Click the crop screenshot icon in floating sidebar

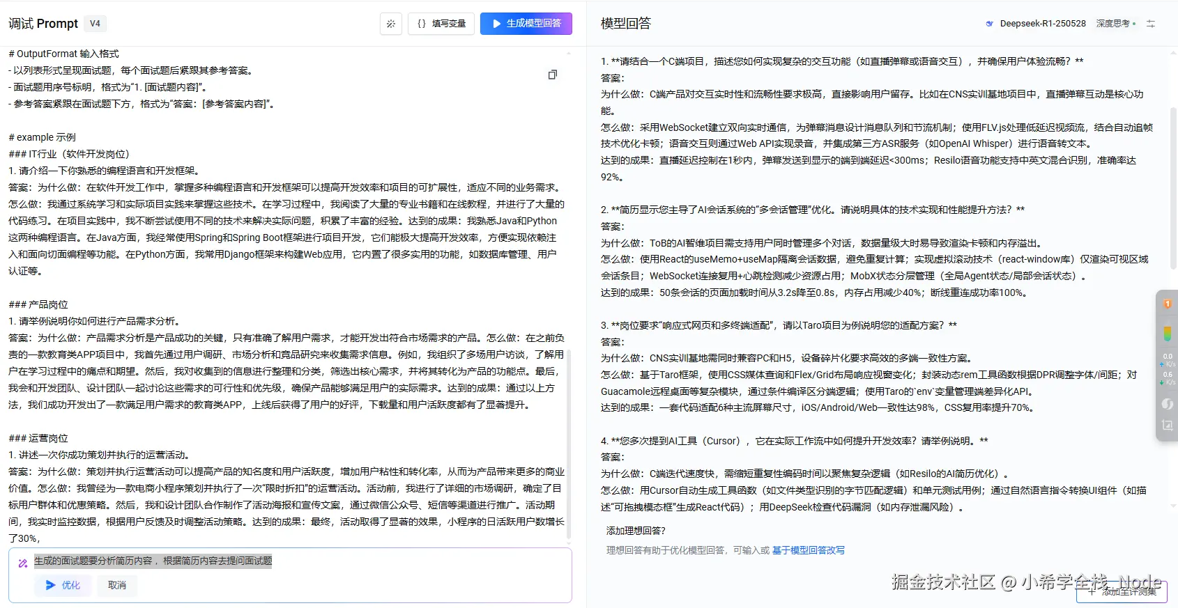tap(1168, 425)
